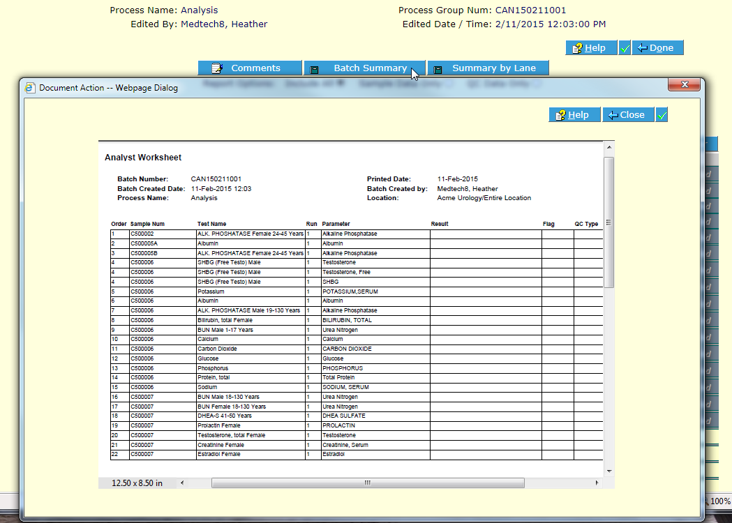Viewport: 732px width, 523px height.
Task: Click the Help icon on the Done toolbar
Action: click(577, 47)
